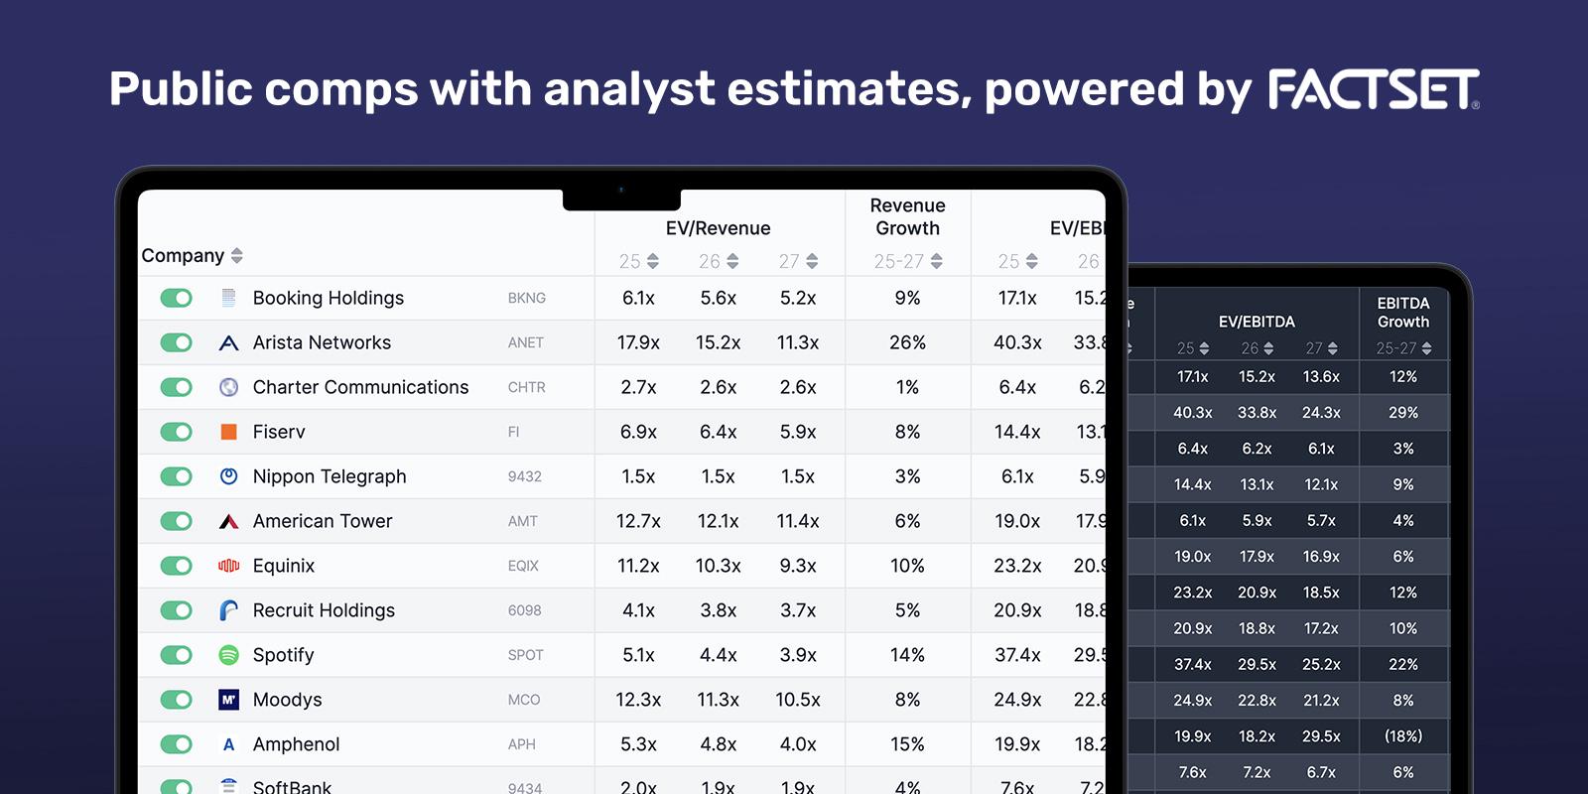Click the Fiserv orange square icon
Screen dimensions: 1588x794
pyautogui.click(x=228, y=432)
